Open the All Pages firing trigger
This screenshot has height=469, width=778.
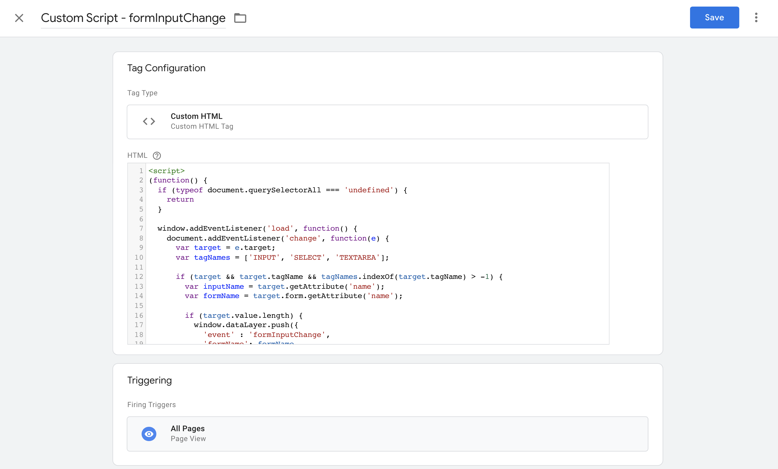(x=387, y=434)
